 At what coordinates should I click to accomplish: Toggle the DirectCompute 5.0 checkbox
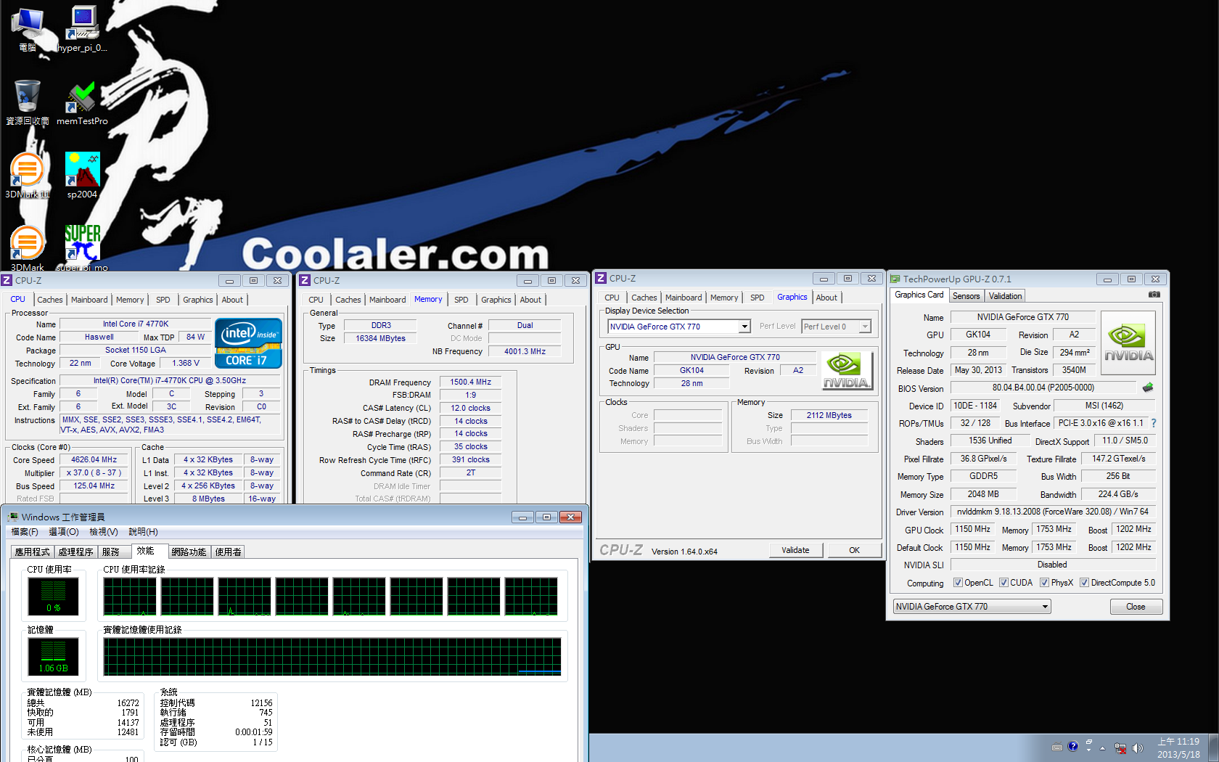click(x=1084, y=583)
